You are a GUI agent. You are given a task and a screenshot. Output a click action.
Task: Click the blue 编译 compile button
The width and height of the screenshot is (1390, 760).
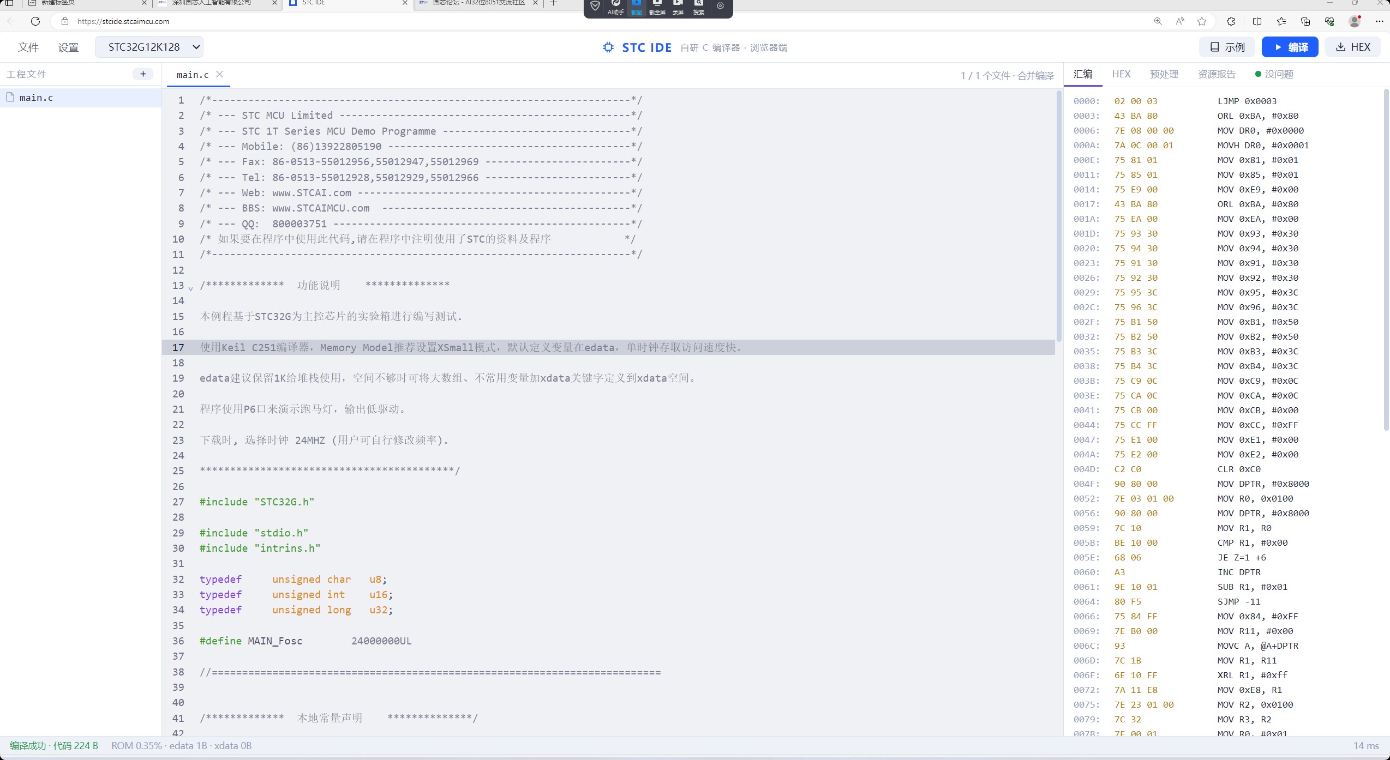[x=1290, y=47]
